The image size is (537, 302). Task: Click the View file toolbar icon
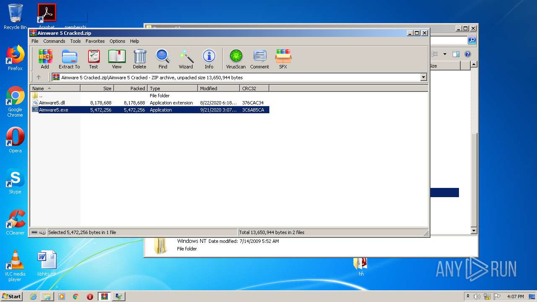117,59
